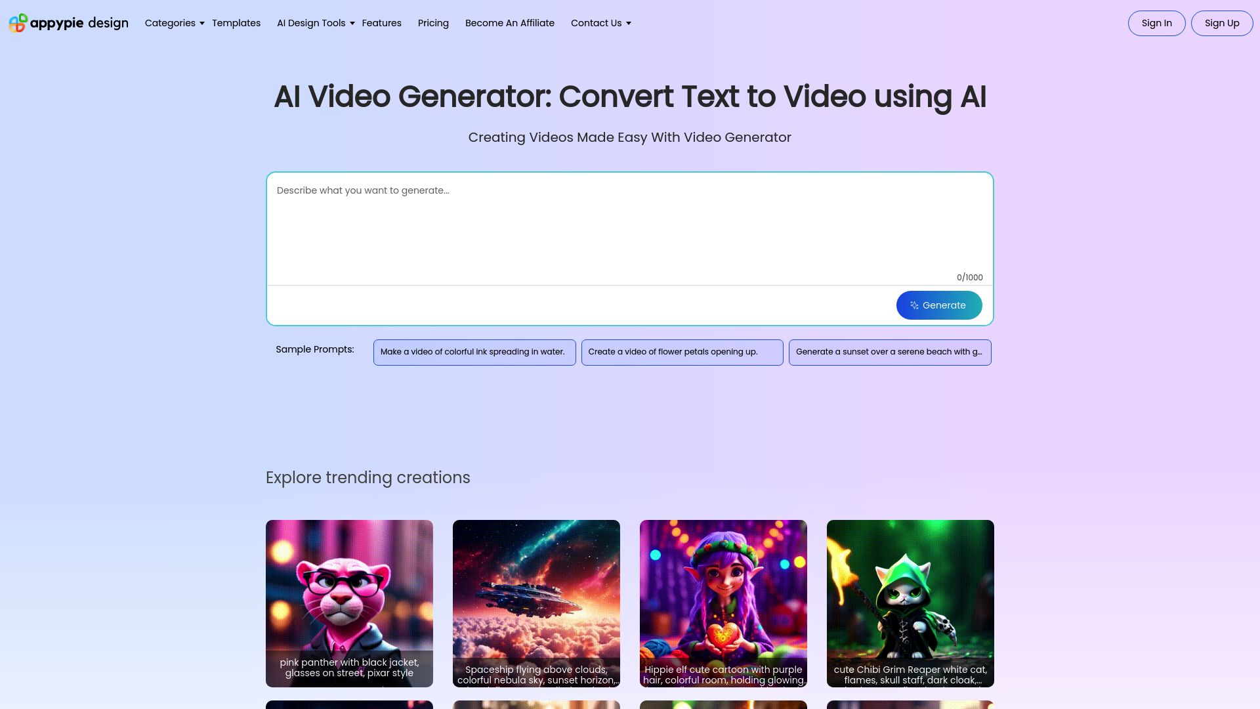
Task: Click the Become An Affiliate link
Action: 510,24
